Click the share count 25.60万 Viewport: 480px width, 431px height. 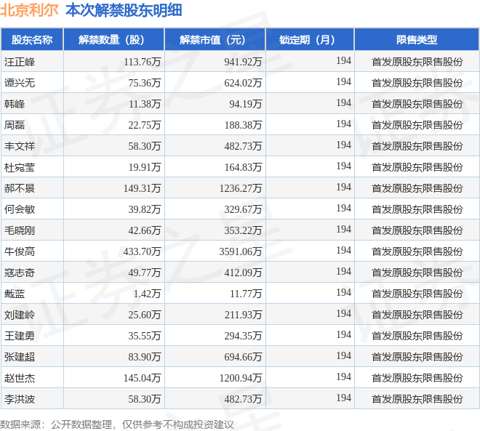click(x=145, y=315)
